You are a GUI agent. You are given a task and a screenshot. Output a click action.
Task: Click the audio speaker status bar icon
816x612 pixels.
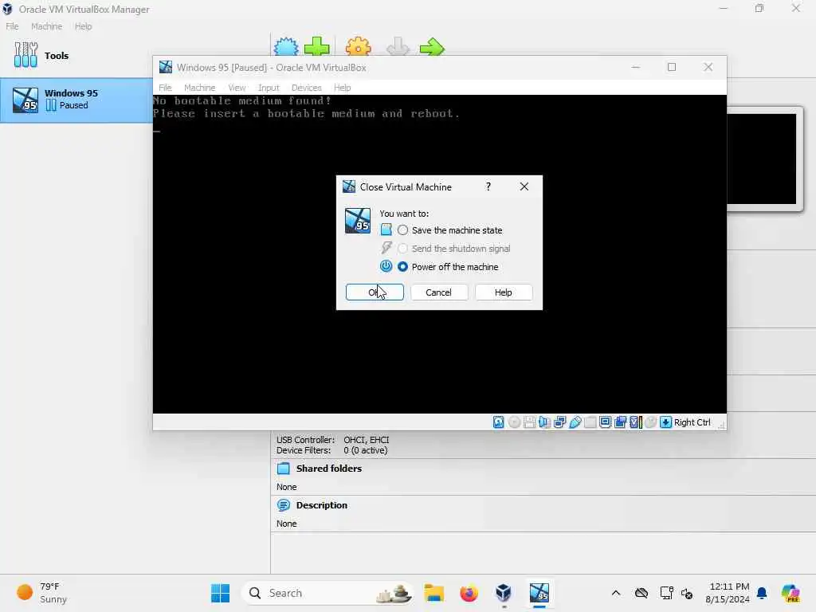[544, 422]
